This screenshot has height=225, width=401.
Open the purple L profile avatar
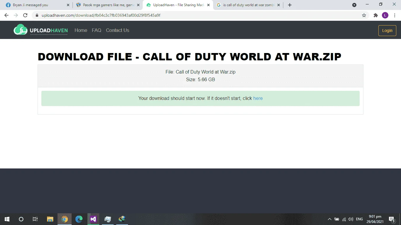click(x=385, y=15)
